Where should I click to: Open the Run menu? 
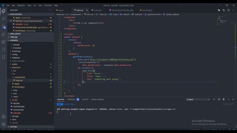[40, 5]
